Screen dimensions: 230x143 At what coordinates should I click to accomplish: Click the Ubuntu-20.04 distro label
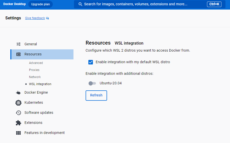click(x=111, y=83)
